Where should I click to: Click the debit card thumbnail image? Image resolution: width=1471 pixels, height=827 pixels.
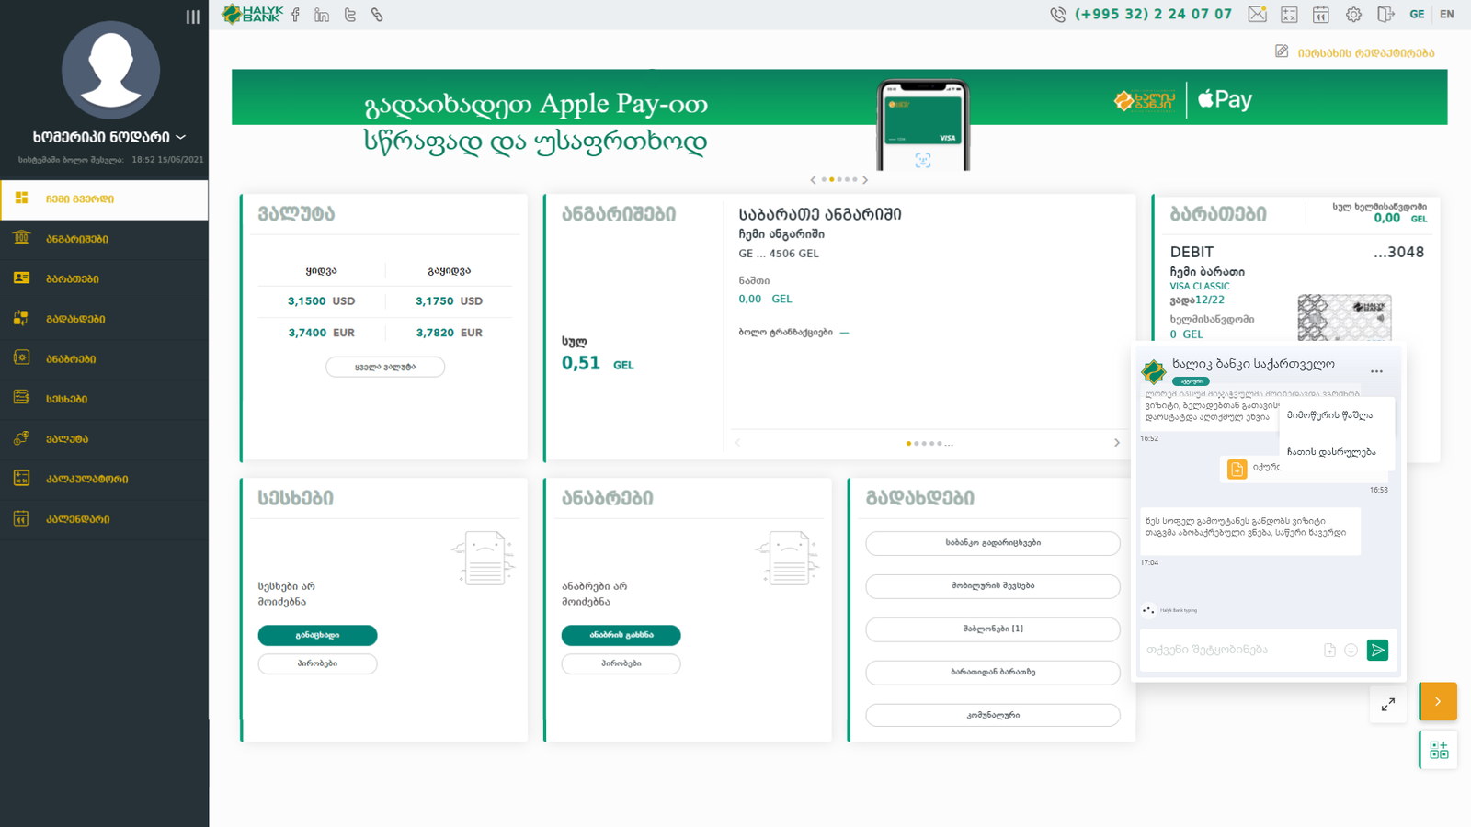1344,318
